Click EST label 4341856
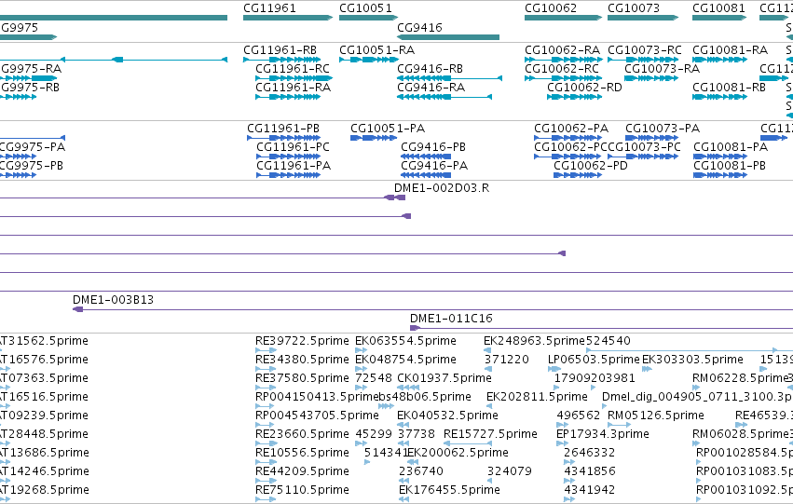The image size is (793, 504). click(590, 471)
